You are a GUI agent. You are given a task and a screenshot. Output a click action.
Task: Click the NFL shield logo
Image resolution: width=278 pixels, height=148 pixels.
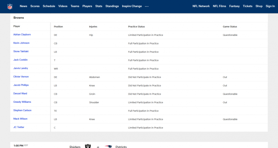[x=10, y=7]
